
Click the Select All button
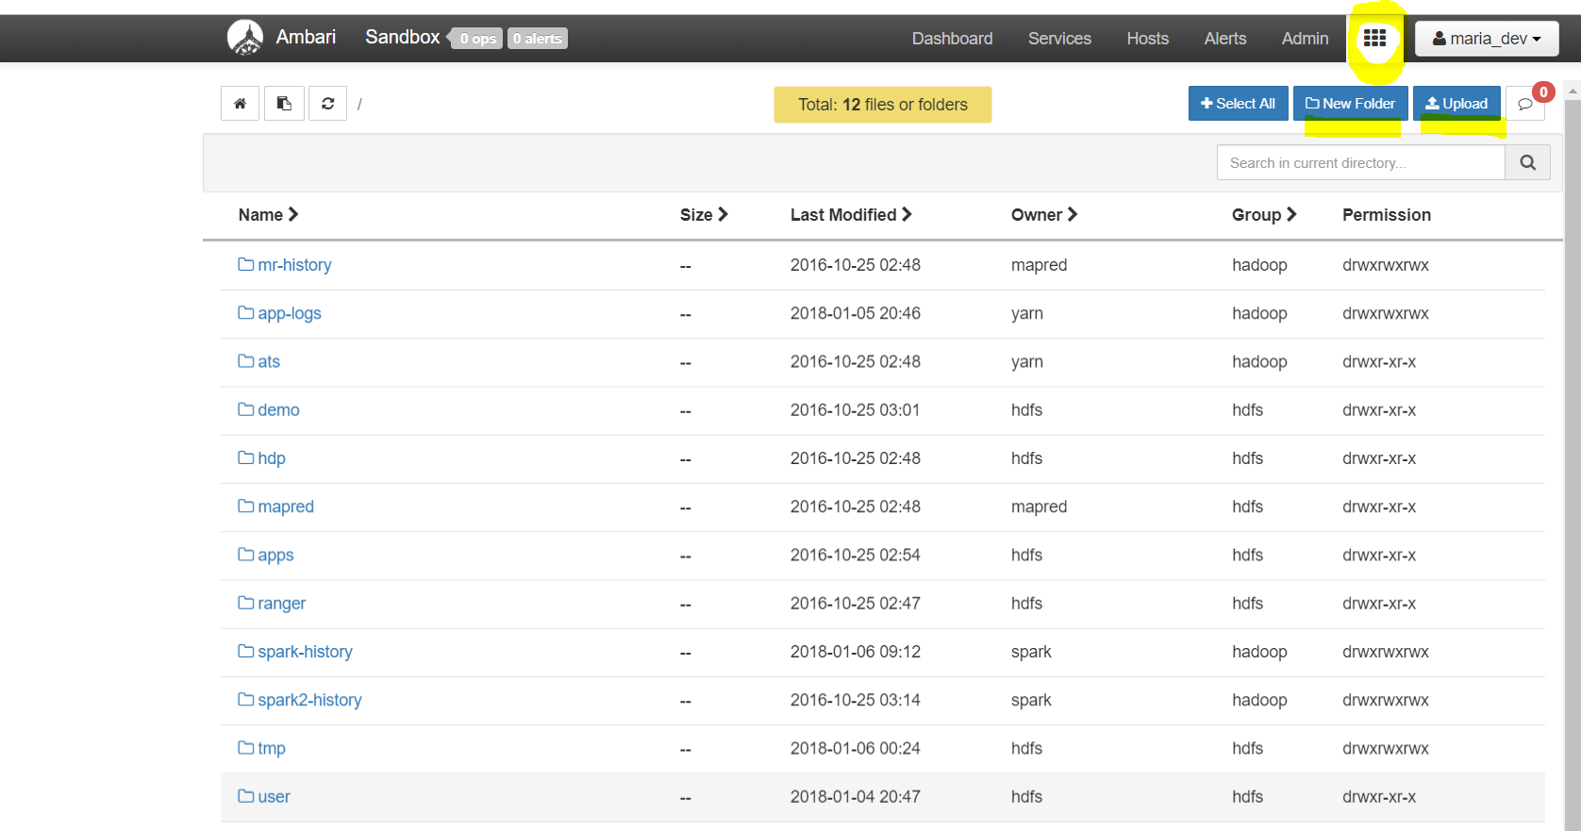(x=1238, y=104)
